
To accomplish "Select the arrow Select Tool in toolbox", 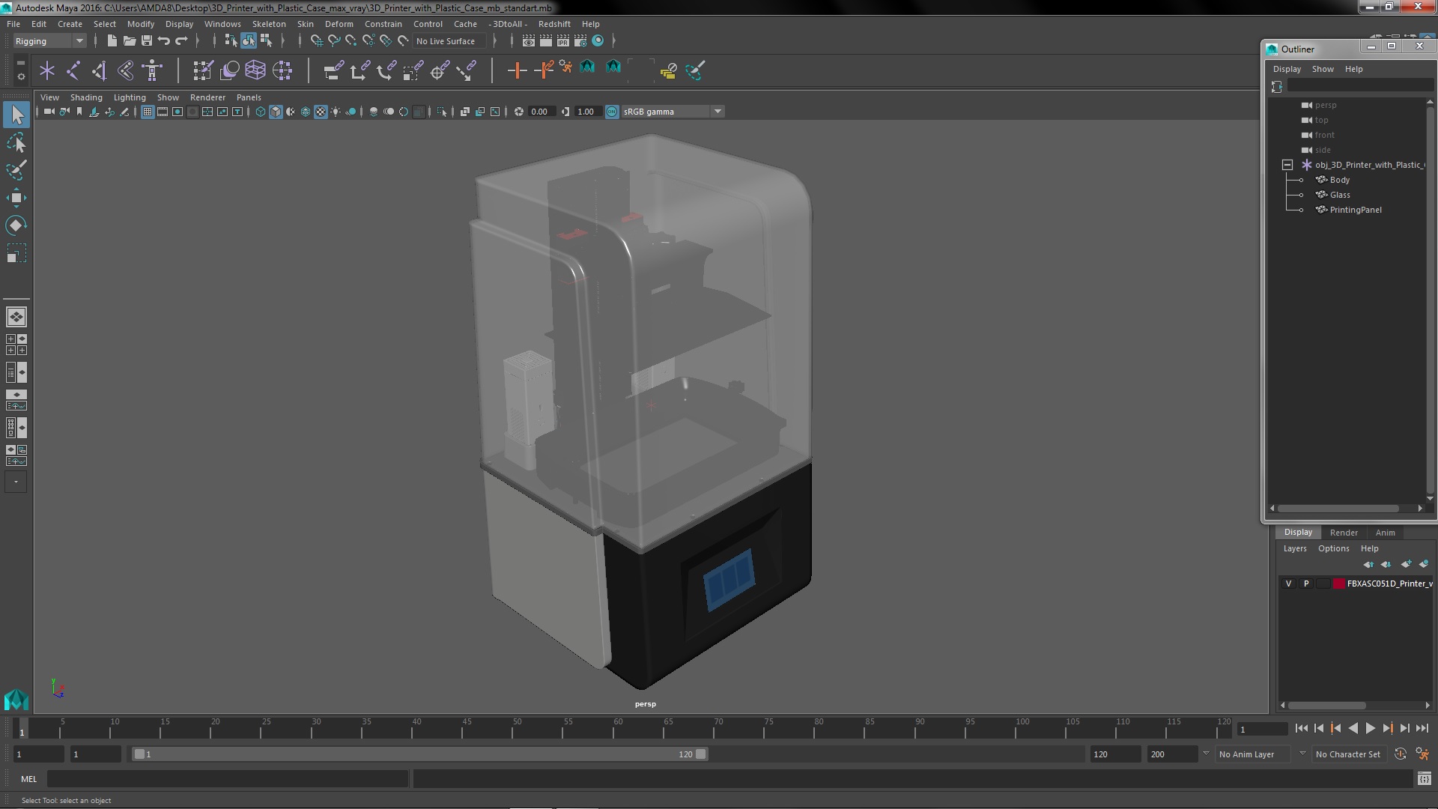I will 16,115.
